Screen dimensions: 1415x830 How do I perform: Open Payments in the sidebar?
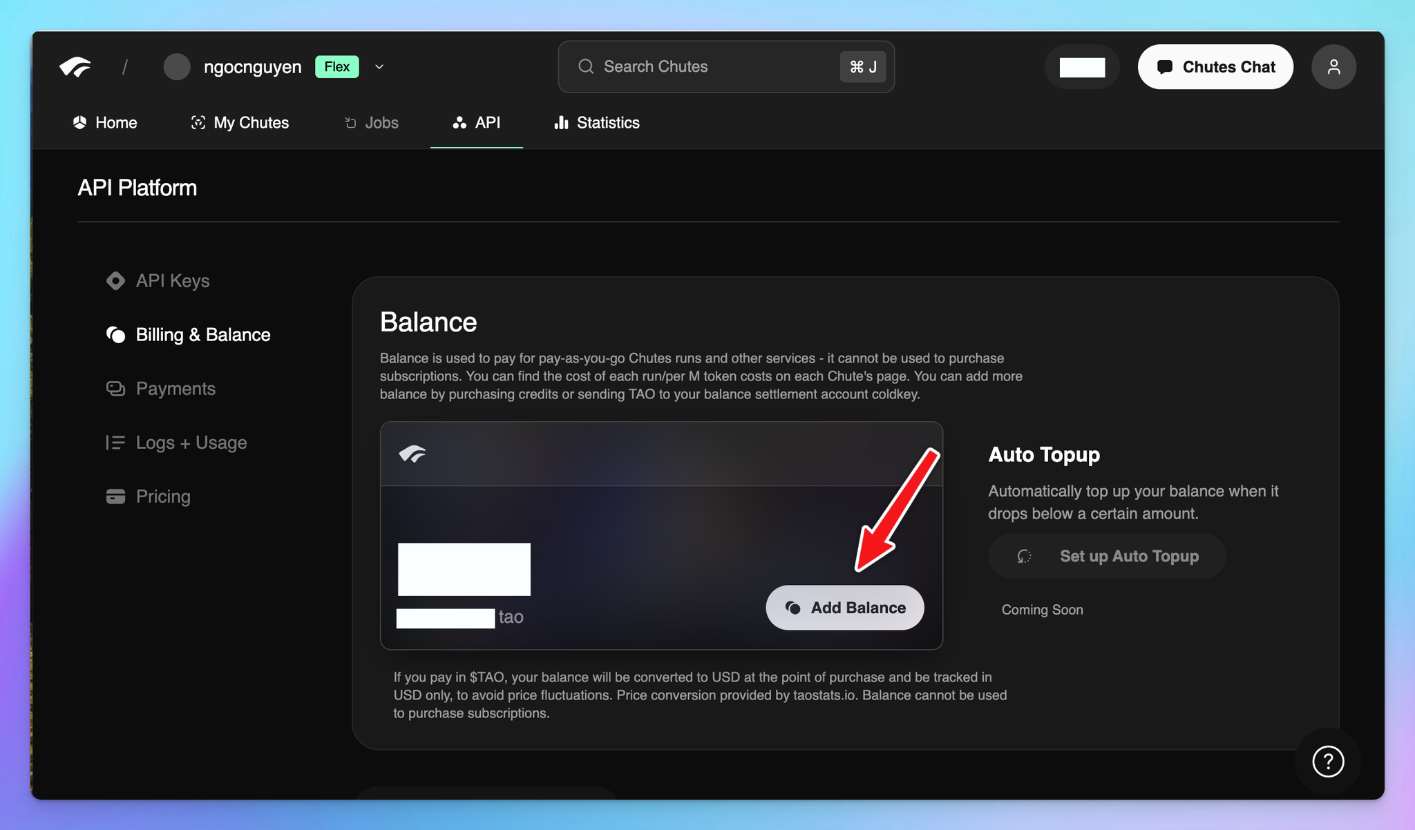tap(175, 389)
